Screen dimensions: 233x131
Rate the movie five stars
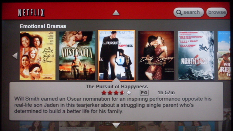129,93
